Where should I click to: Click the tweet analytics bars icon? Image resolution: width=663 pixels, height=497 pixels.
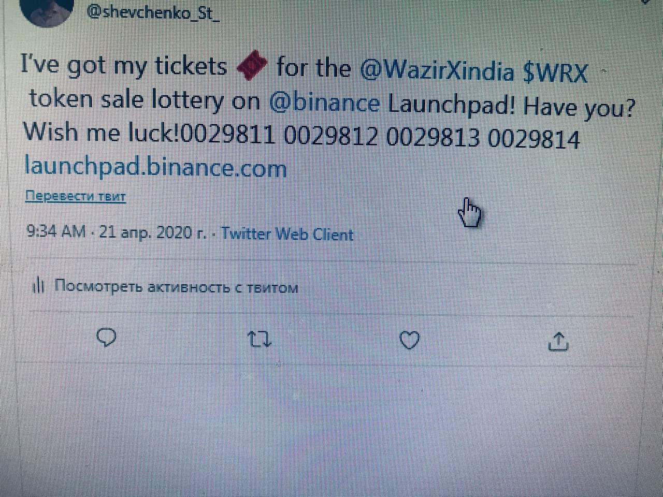point(39,285)
